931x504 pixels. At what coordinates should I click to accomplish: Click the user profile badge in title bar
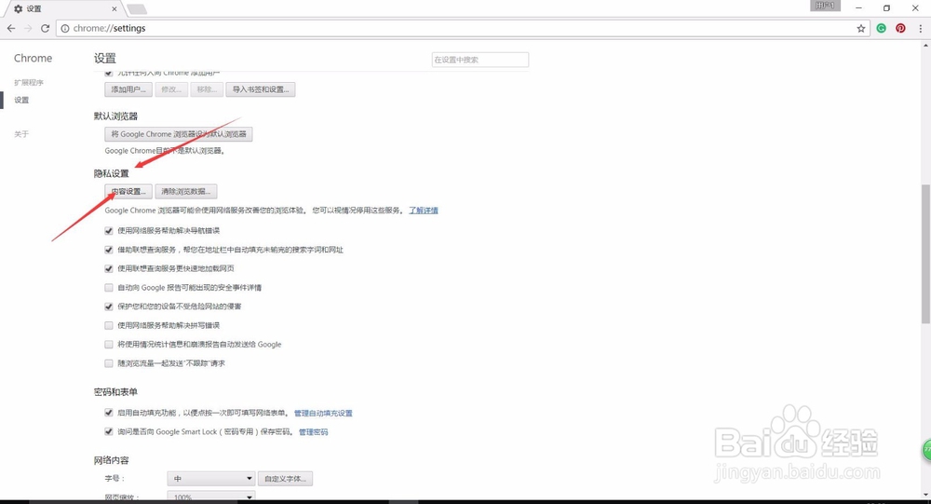pos(825,6)
